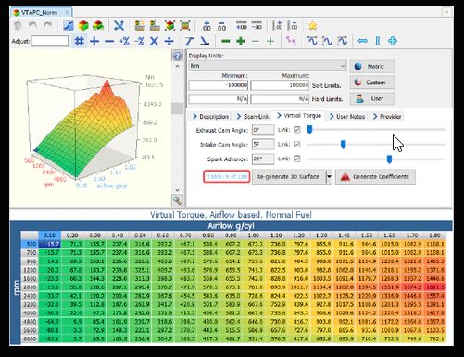Switch to the Description tab
Image resolution: width=464 pixels, height=357 pixels.
tap(210, 117)
